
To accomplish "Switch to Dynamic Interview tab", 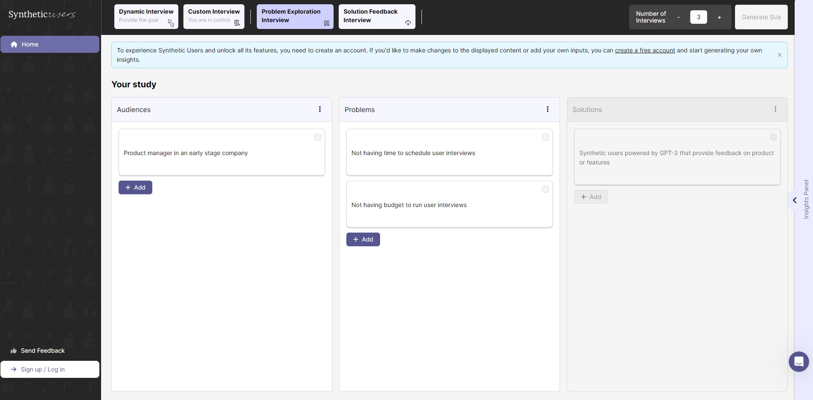I will pyautogui.click(x=146, y=17).
